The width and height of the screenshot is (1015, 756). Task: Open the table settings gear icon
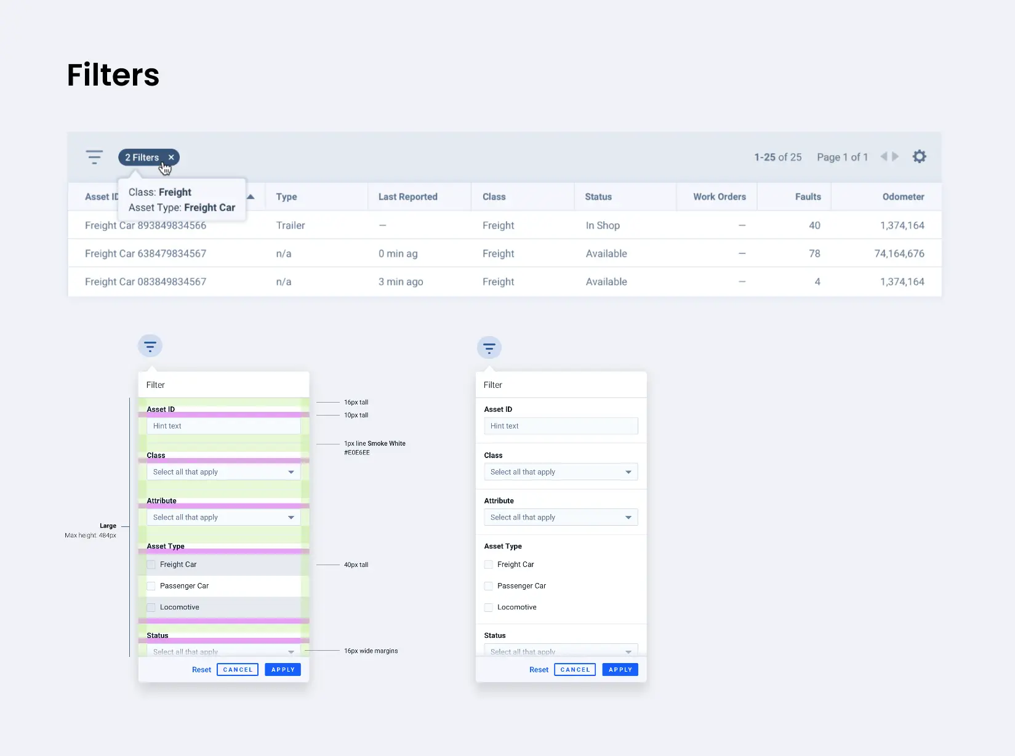click(x=919, y=157)
